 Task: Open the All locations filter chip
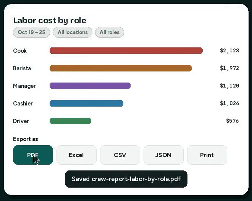[73, 32]
